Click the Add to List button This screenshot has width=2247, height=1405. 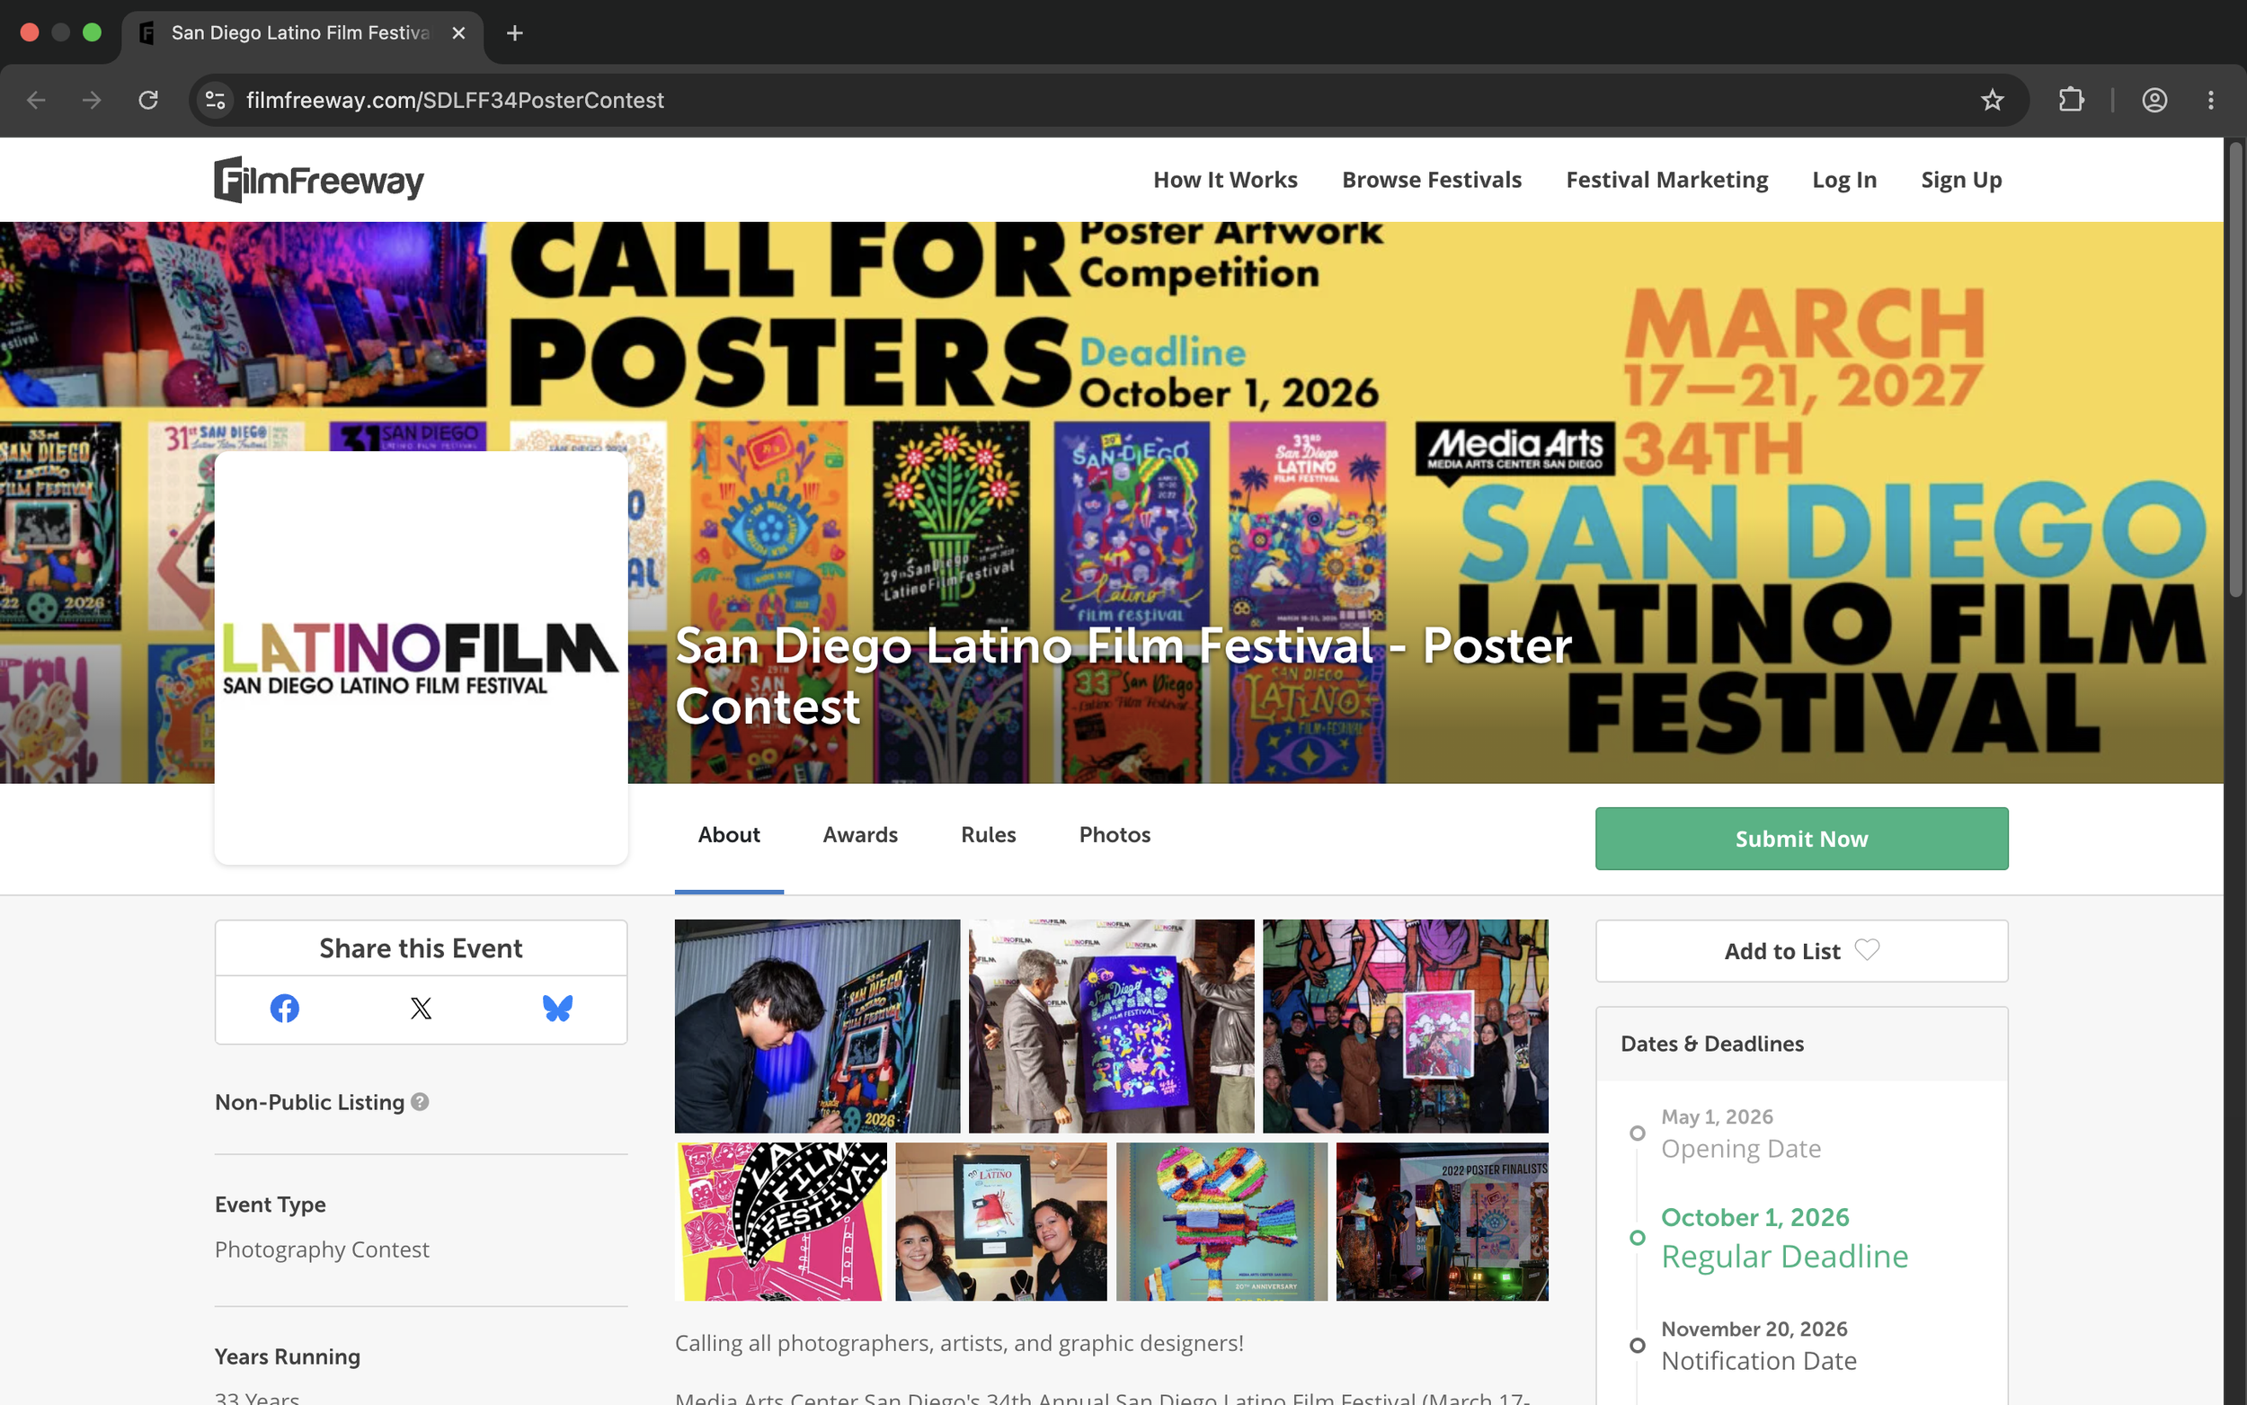pos(1801,951)
